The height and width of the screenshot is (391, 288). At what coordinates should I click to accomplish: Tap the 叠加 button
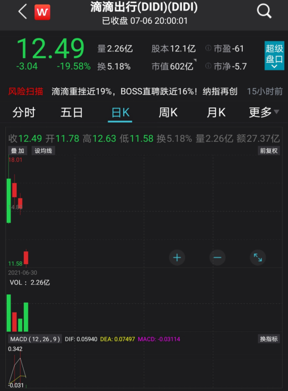pos(18,151)
